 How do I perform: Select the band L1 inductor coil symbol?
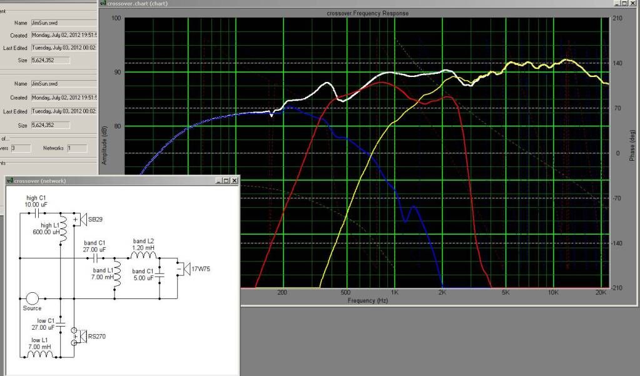[118, 275]
